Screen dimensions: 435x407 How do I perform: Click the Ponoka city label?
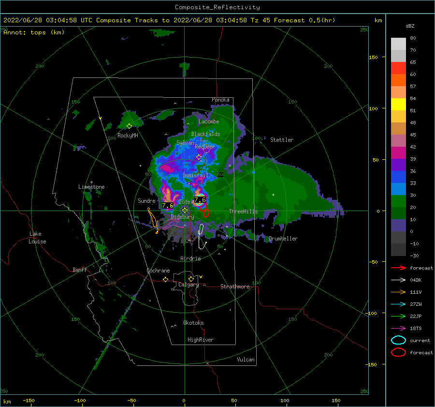(220, 100)
